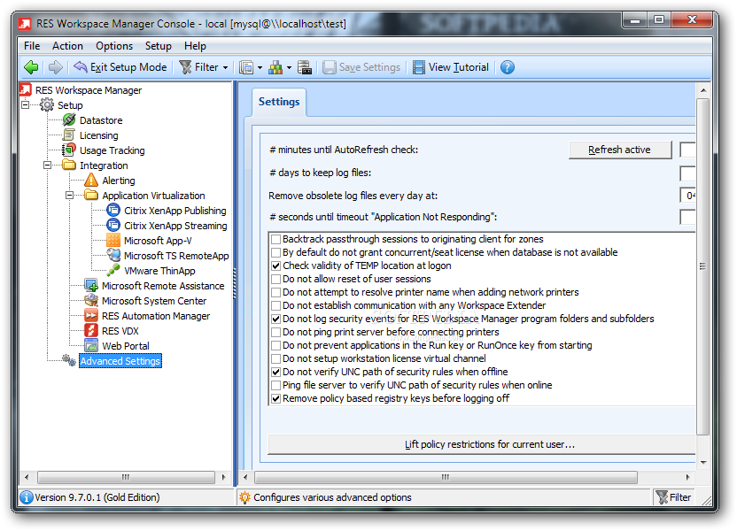
Task: Click the Integration folder icon
Action: click(x=69, y=165)
